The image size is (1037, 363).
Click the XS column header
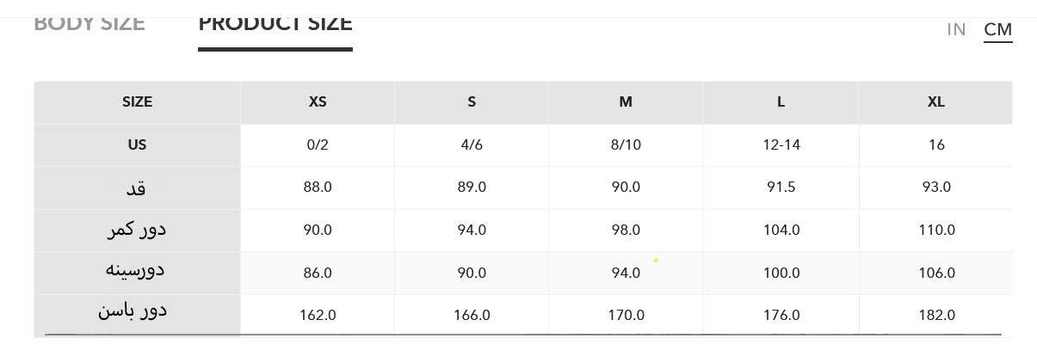318,102
